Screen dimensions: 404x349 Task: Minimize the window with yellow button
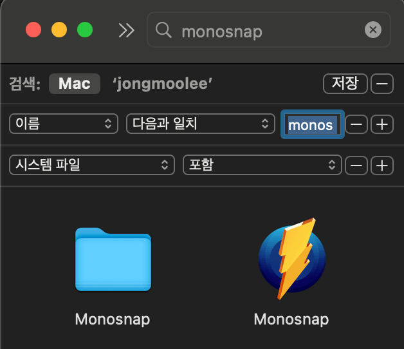click(59, 30)
